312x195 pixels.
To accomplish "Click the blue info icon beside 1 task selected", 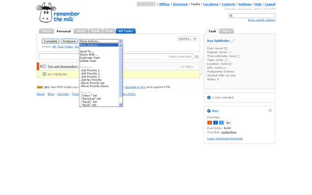I will pos(209,97).
